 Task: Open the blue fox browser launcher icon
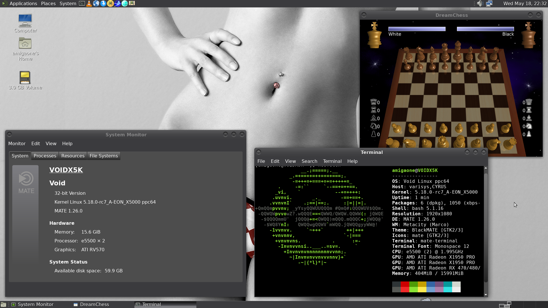coord(103,3)
